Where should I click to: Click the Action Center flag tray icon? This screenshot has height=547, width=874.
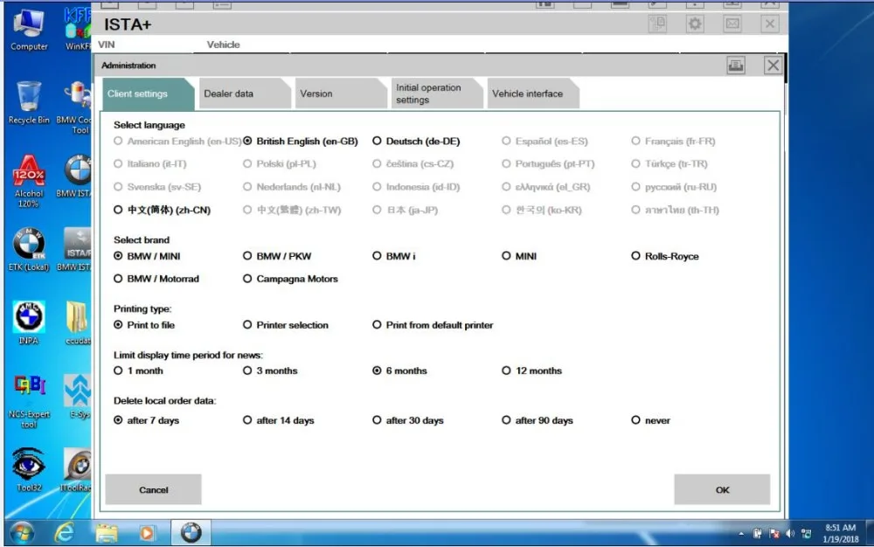773,534
